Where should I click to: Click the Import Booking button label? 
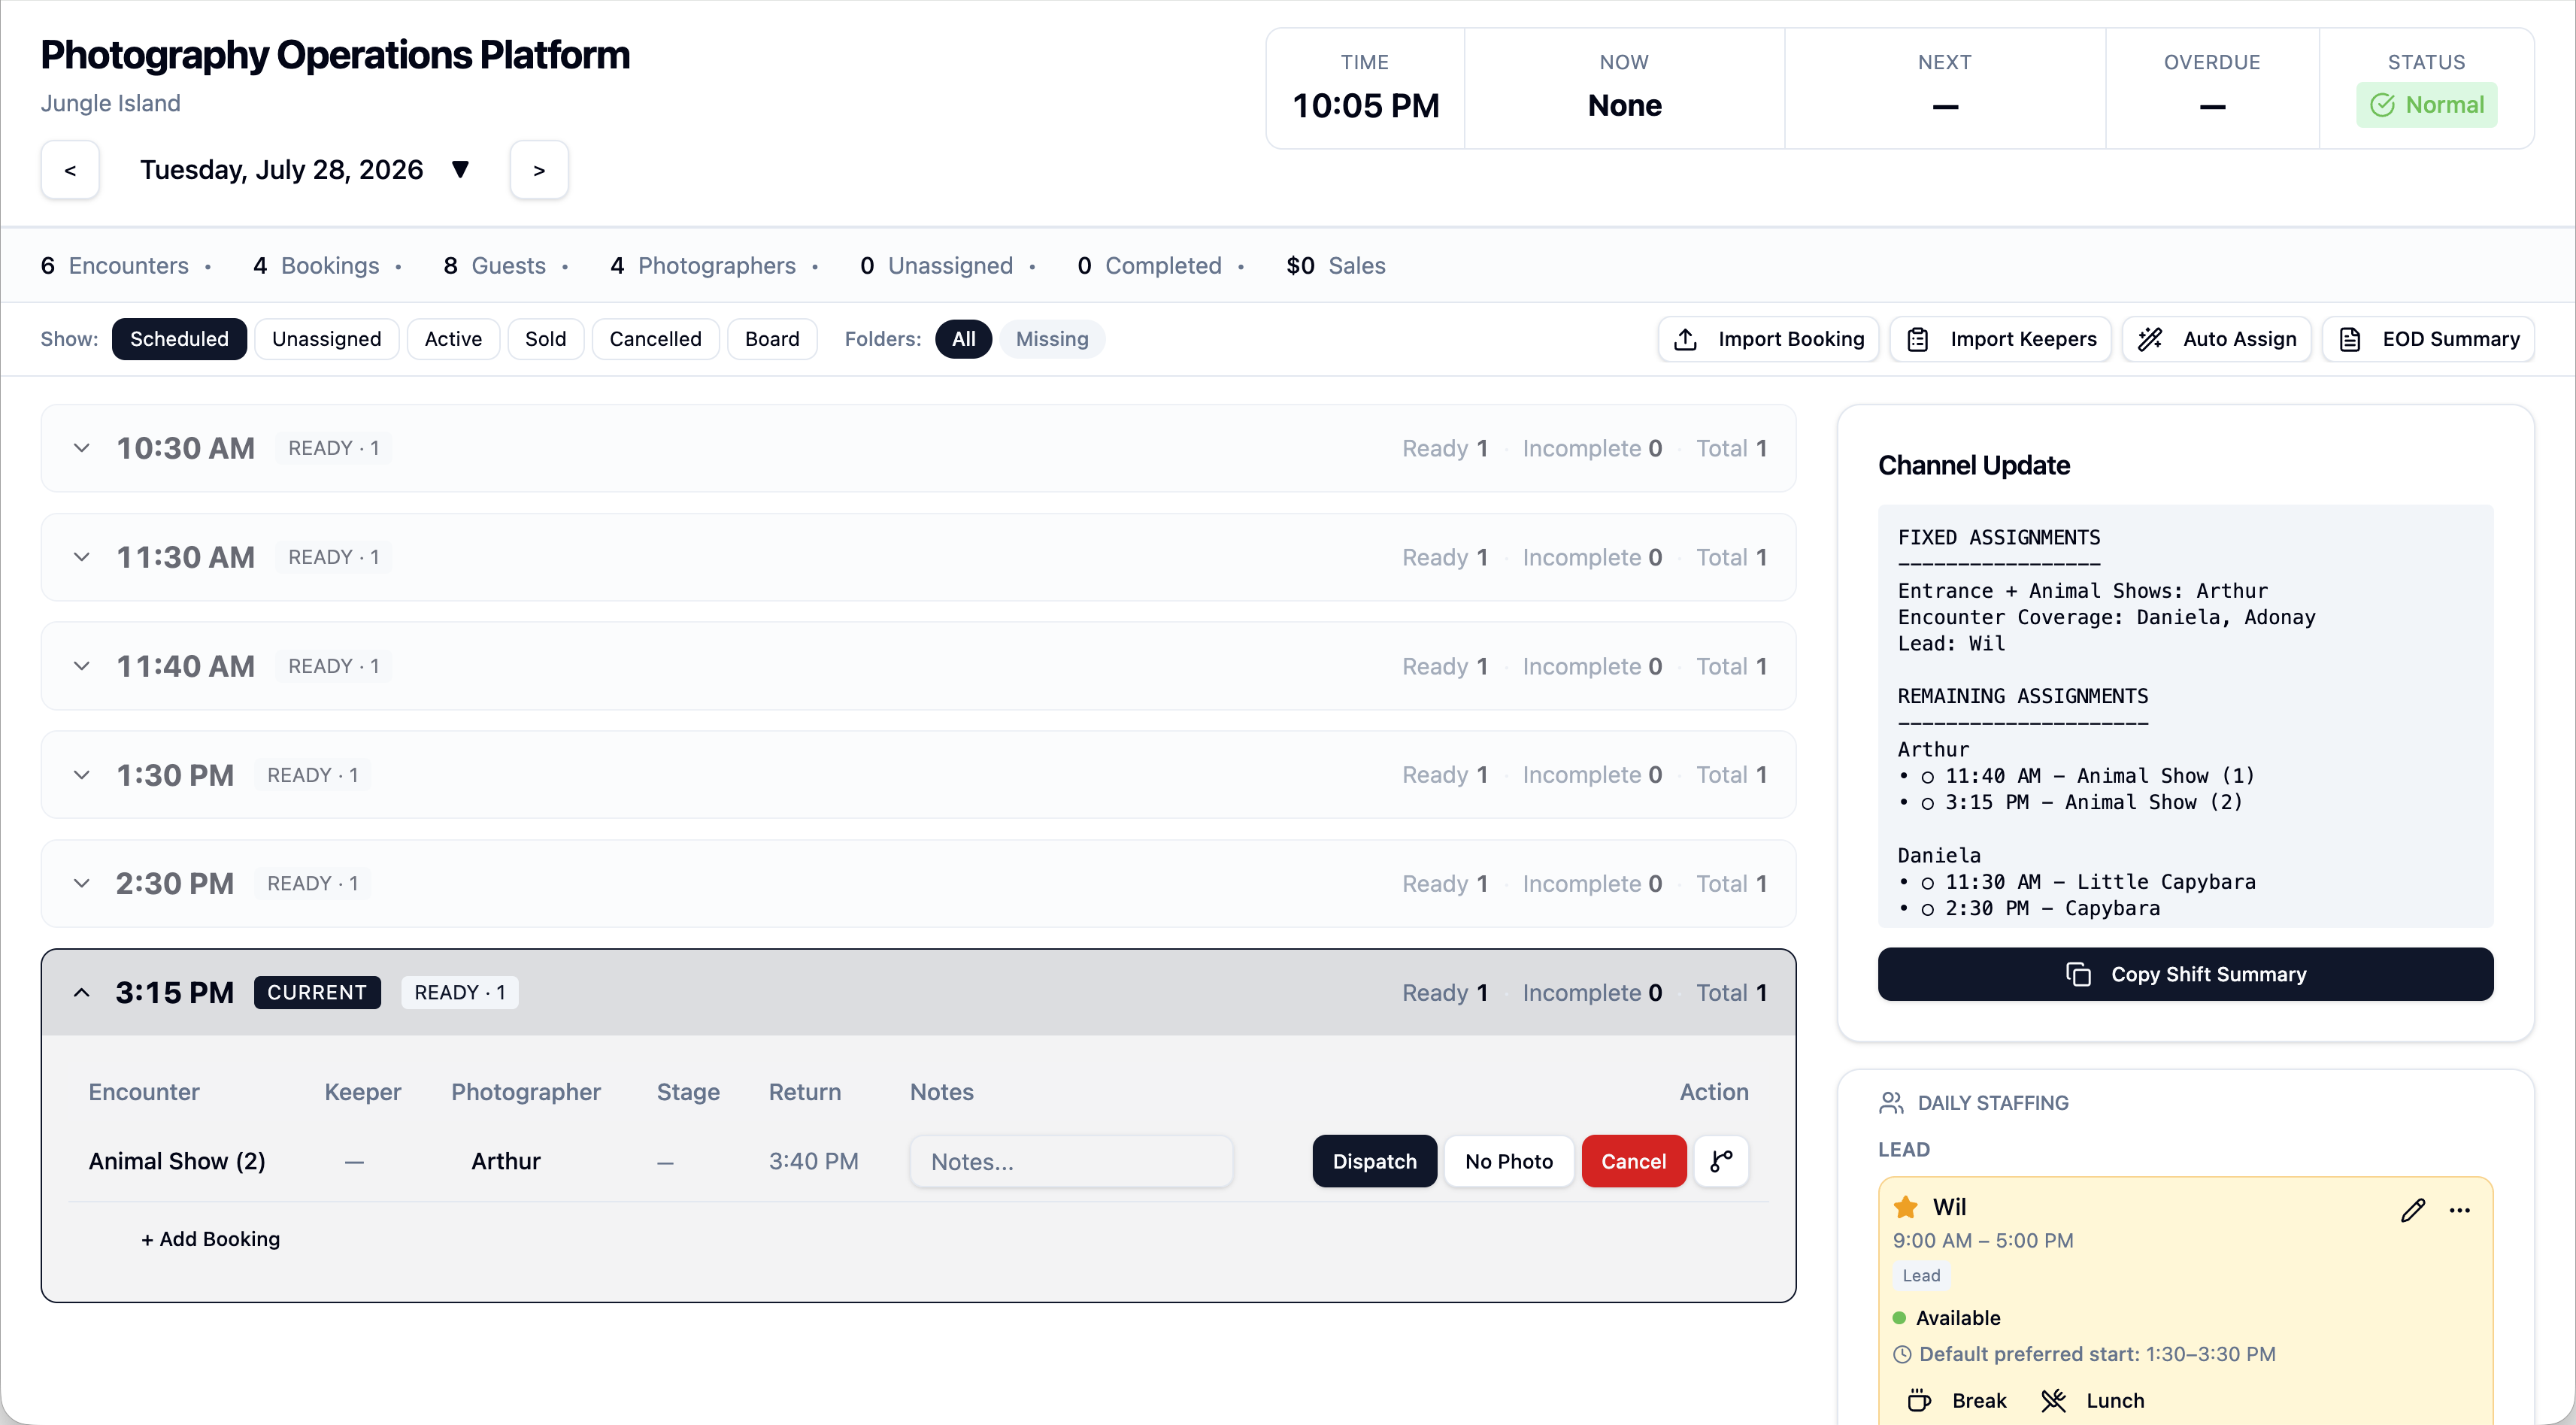tap(1791, 339)
